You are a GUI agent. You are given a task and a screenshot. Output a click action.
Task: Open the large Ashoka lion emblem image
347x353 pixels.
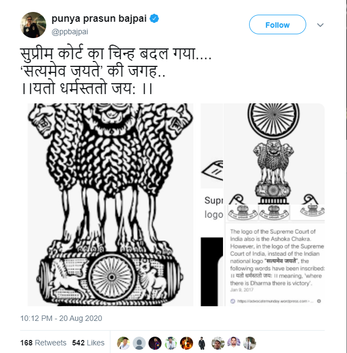pos(110,205)
